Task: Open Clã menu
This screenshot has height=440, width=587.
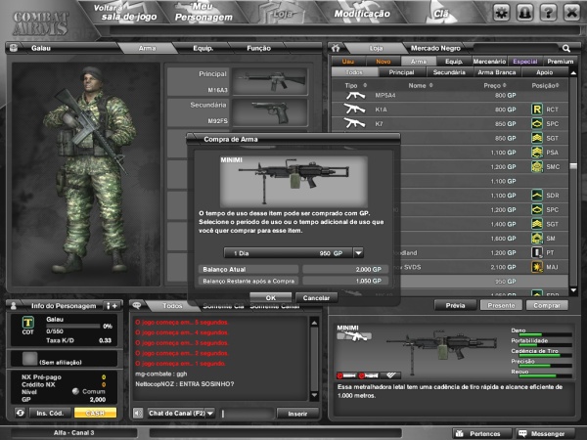Action: click(441, 14)
